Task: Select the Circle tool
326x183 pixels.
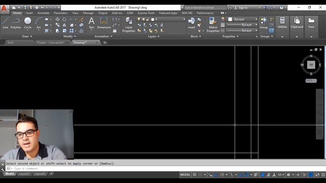Action: coord(28,23)
